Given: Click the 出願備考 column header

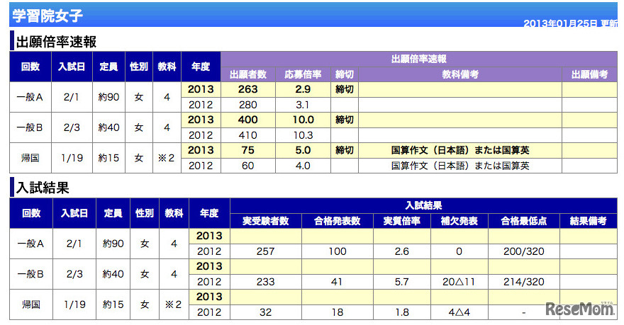Looking at the screenshot, I should click(589, 74).
